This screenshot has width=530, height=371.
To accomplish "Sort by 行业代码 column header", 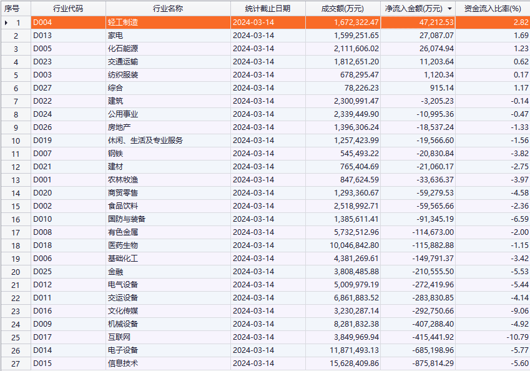I will tap(67, 9).
